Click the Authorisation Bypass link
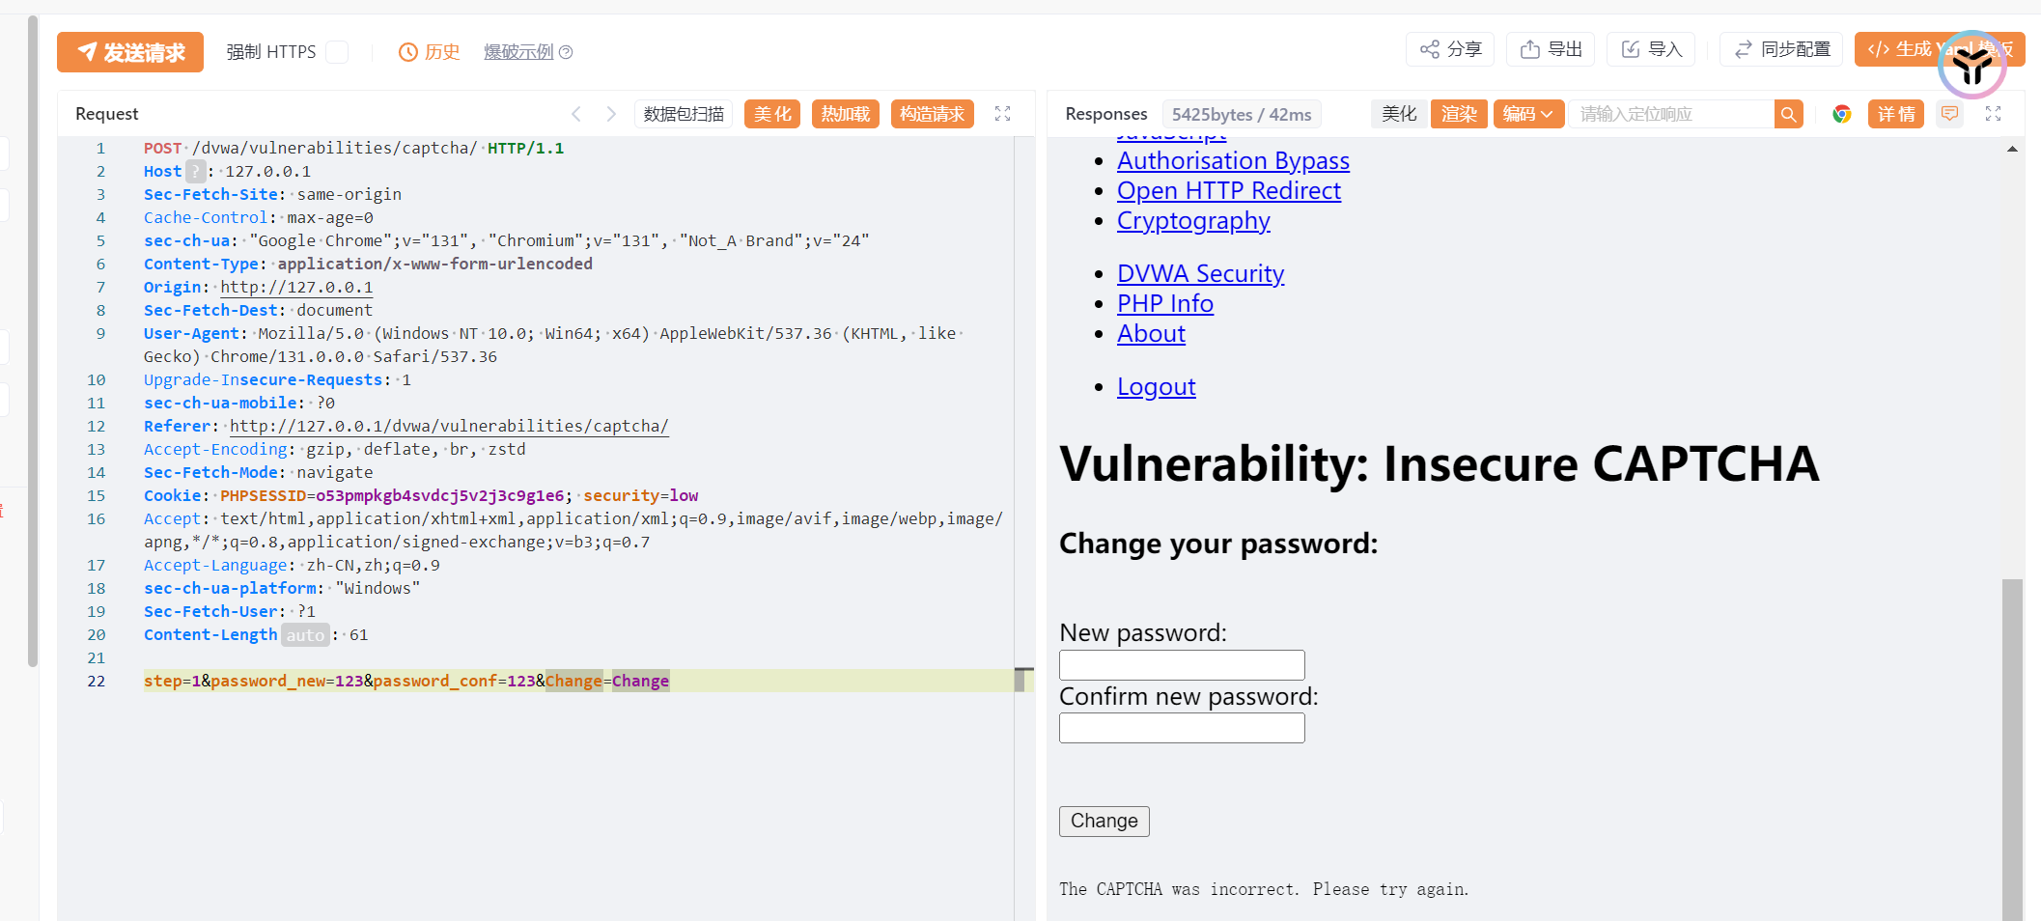 [x=1233, y=160]
